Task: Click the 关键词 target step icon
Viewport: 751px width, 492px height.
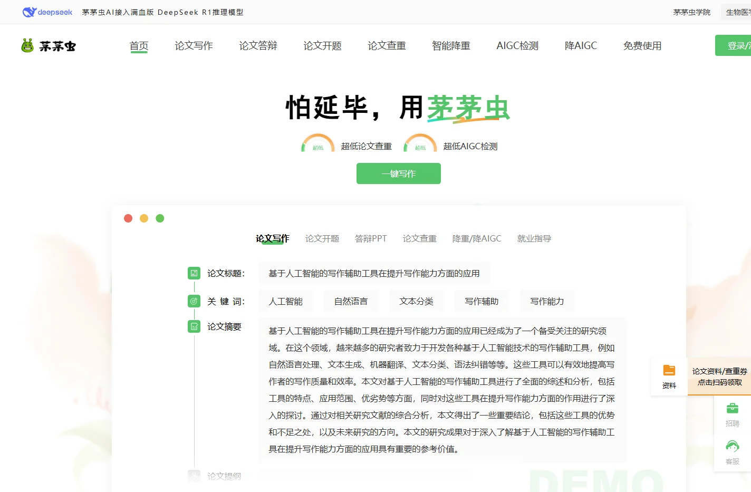Action: [194, 301]
